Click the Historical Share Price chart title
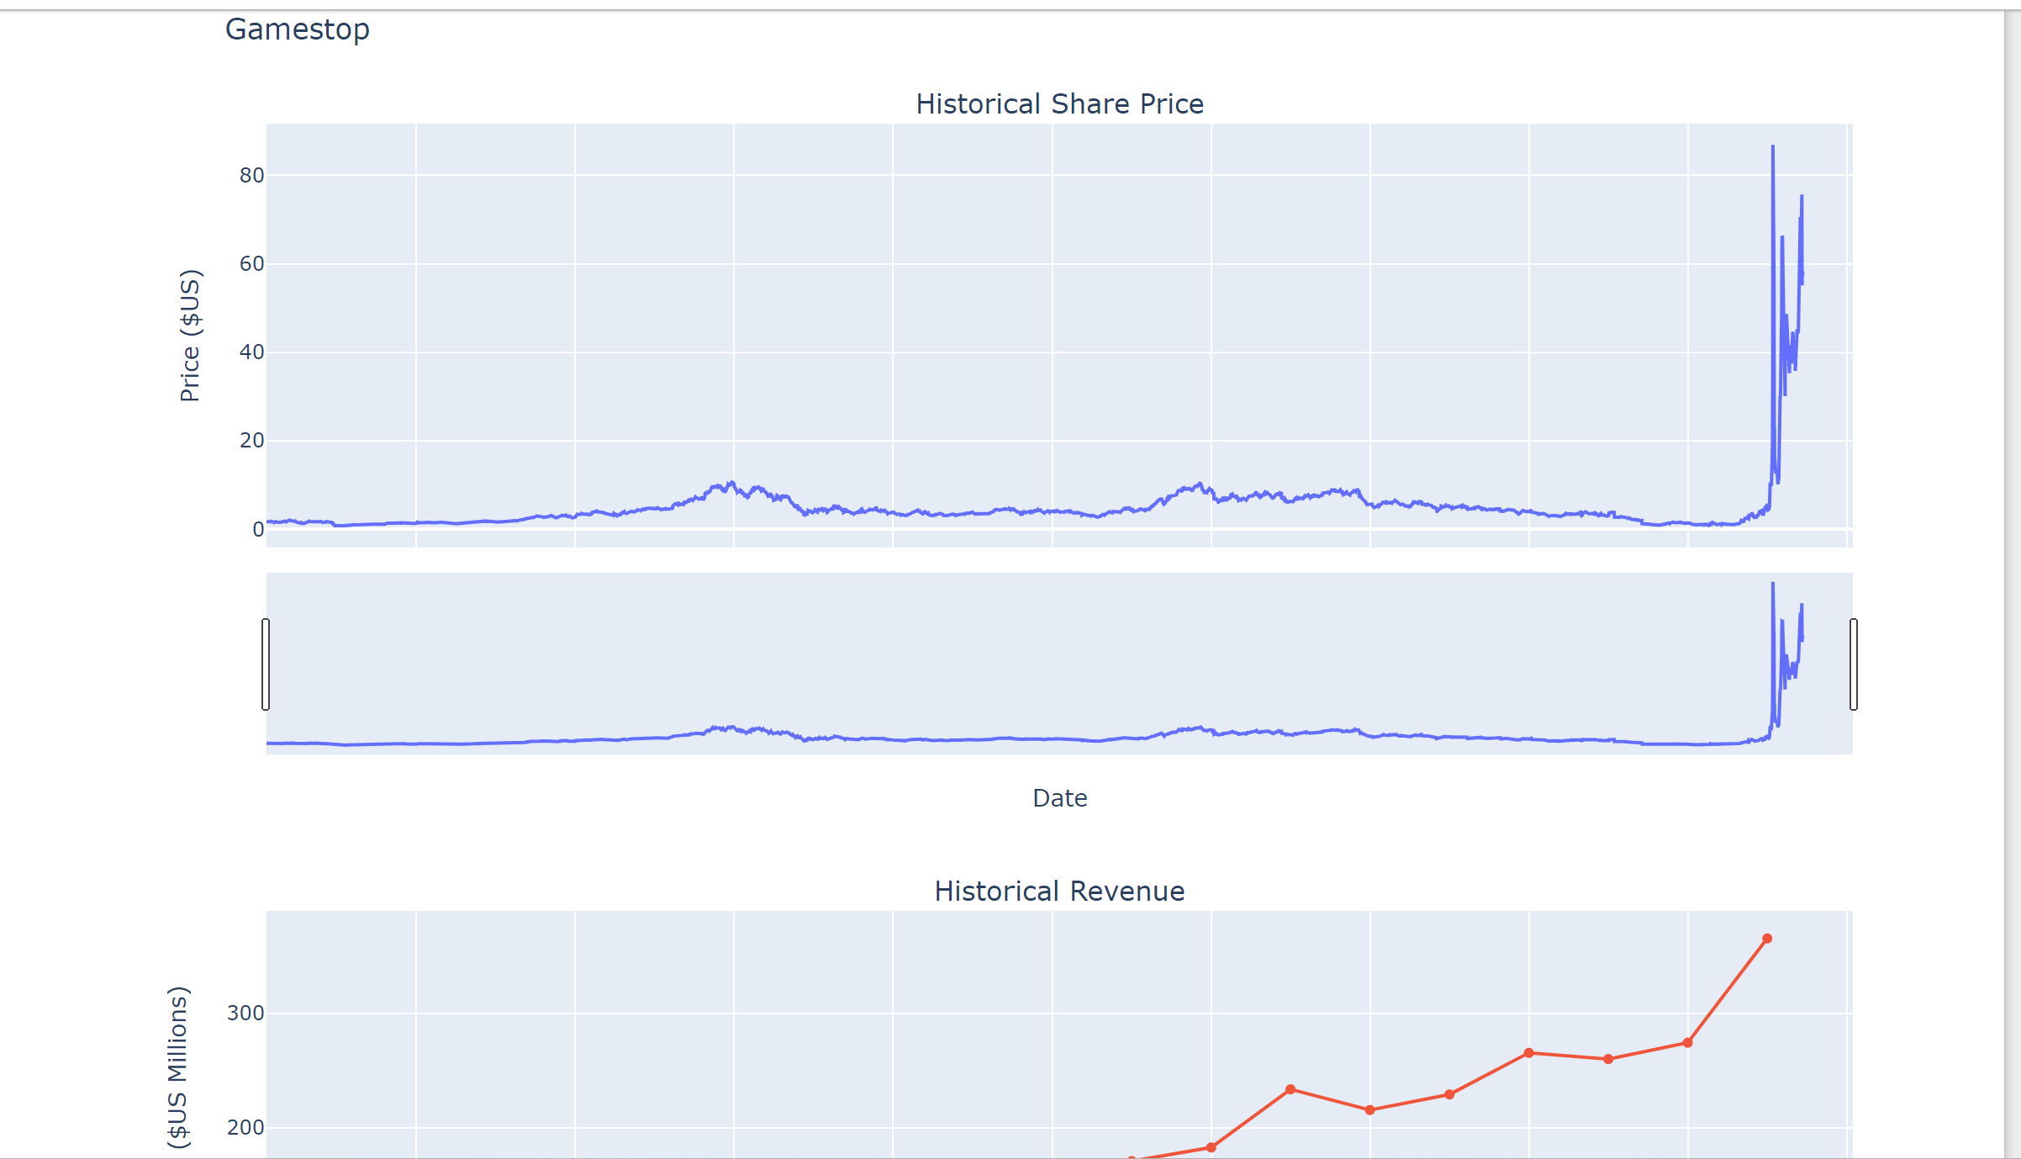2021x1159 pixels. (1059, 103)
